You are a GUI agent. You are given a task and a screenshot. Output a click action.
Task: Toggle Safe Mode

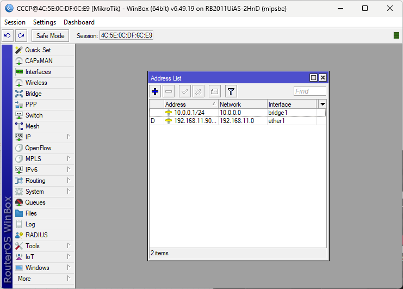coord(50,35)
